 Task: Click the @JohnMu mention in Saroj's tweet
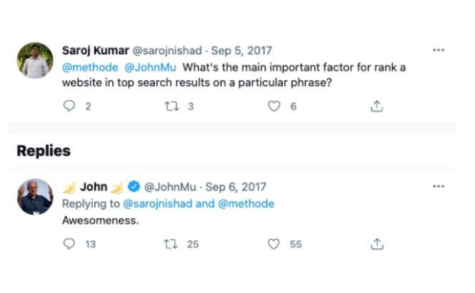[x=150, y=68]
